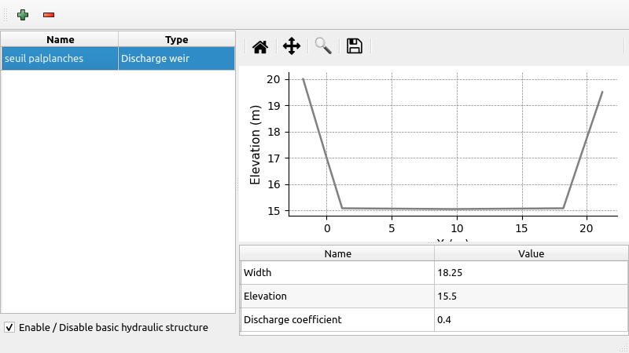
Task: Click the red minus delete structure icon
Action: point(49,15)
